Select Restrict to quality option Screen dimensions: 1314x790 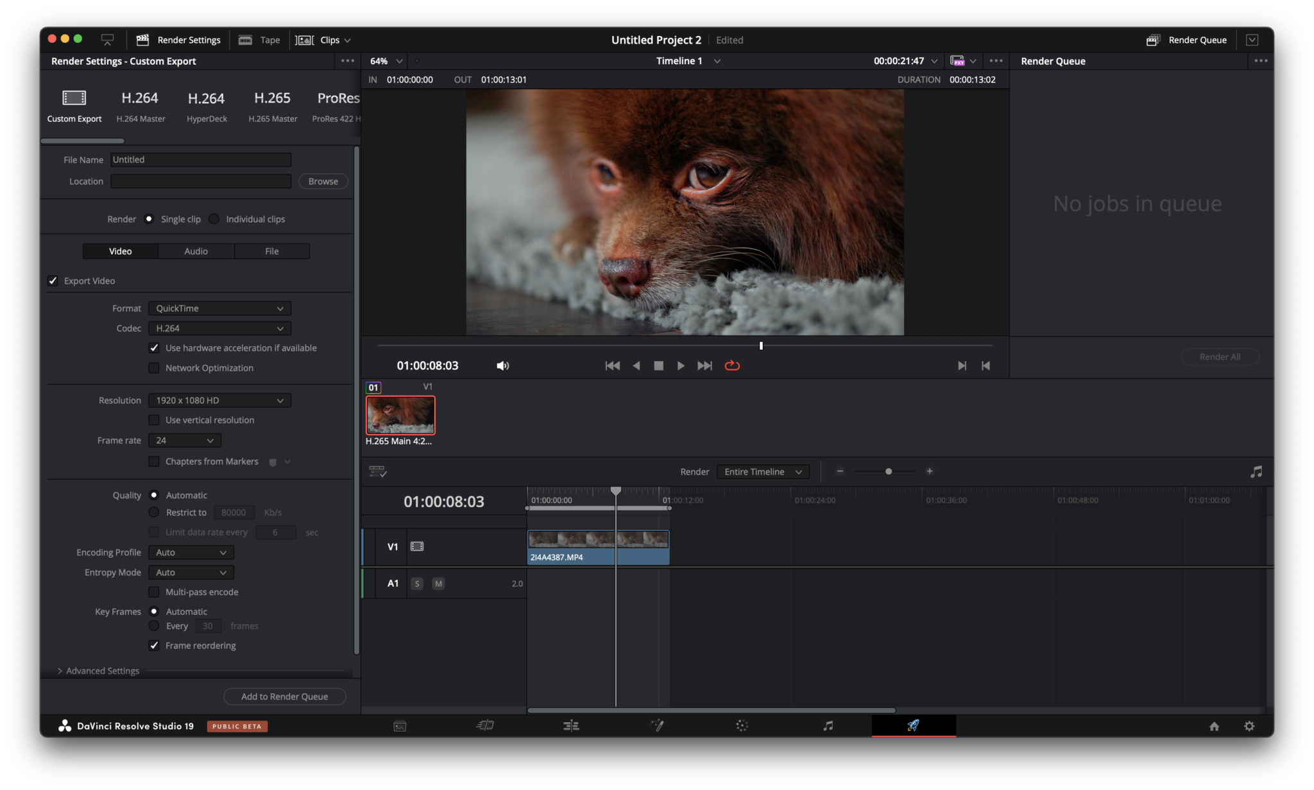[x=154, y=512]
